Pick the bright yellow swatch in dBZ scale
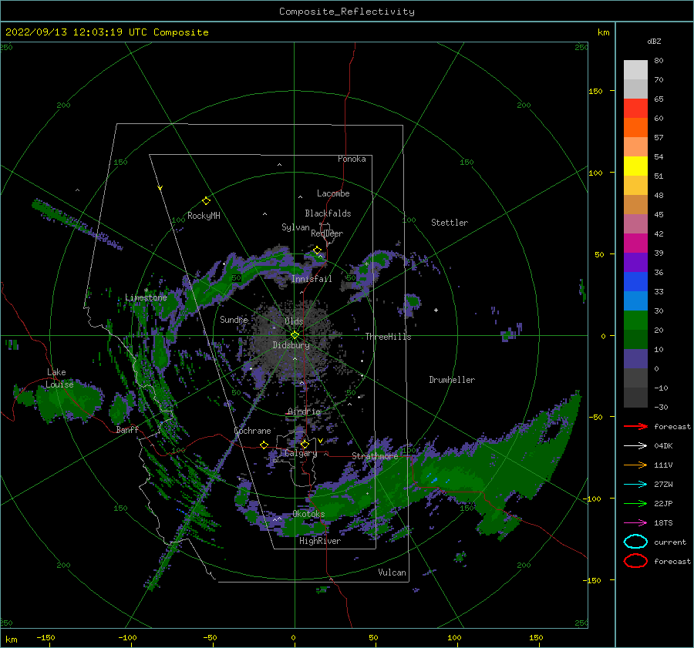The width and height of the screenshot is (694, 648). [635, 166]
